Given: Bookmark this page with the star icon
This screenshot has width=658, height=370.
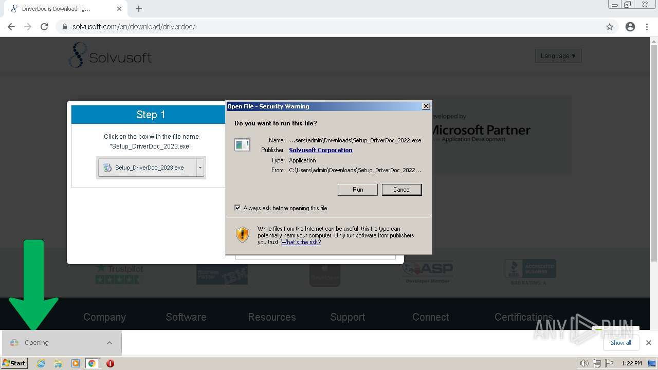Looking at the screenshot, I should pyautogui.click(x=610, y=27).
